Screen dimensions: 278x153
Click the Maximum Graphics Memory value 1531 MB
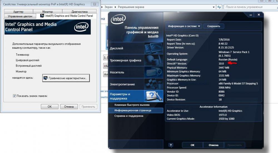[x=224, y=76]
